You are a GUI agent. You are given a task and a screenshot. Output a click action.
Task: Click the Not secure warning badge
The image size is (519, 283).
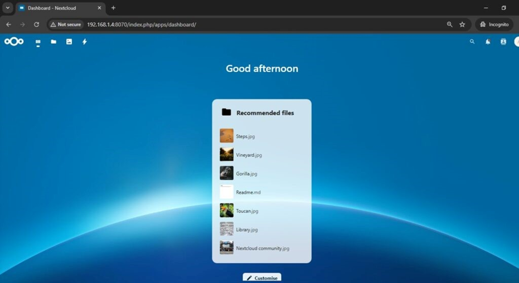click(66, 25)
